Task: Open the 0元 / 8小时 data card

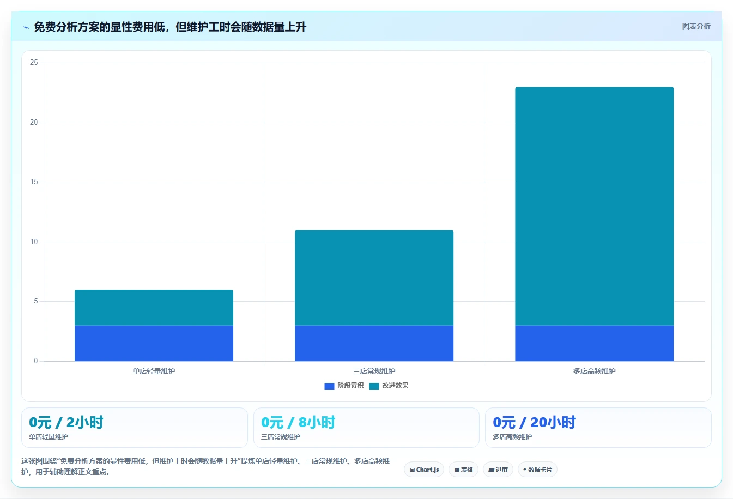Action: coord(366,428)
